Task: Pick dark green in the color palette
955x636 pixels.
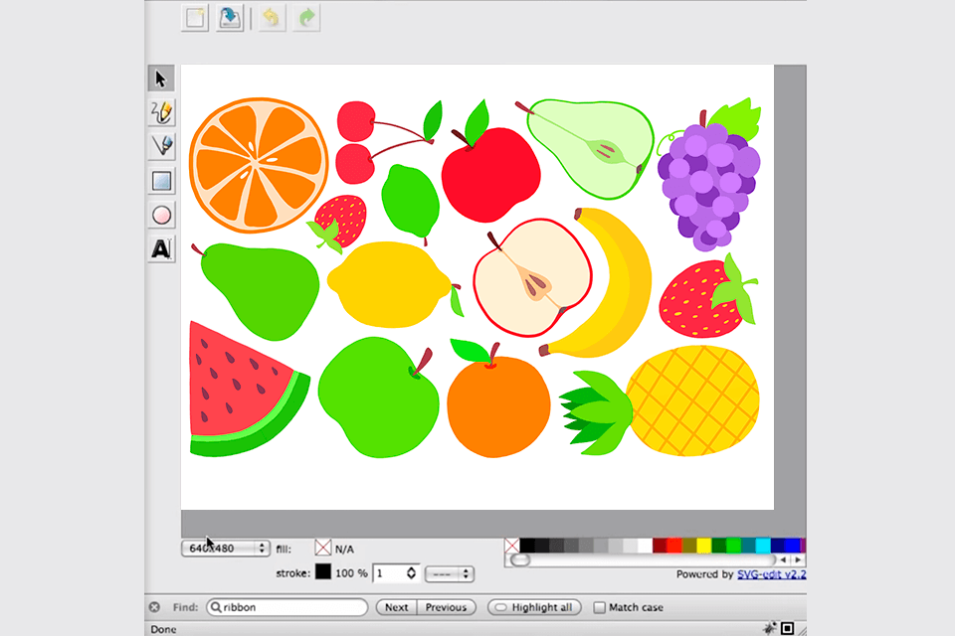Action: pyautogui.click(x=718, y=546)
